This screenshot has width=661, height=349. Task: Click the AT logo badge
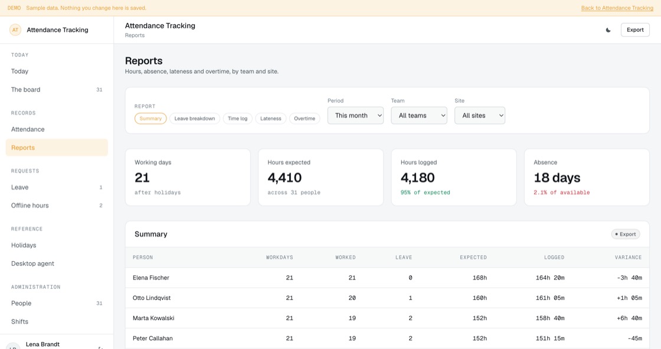coord(15,30)
